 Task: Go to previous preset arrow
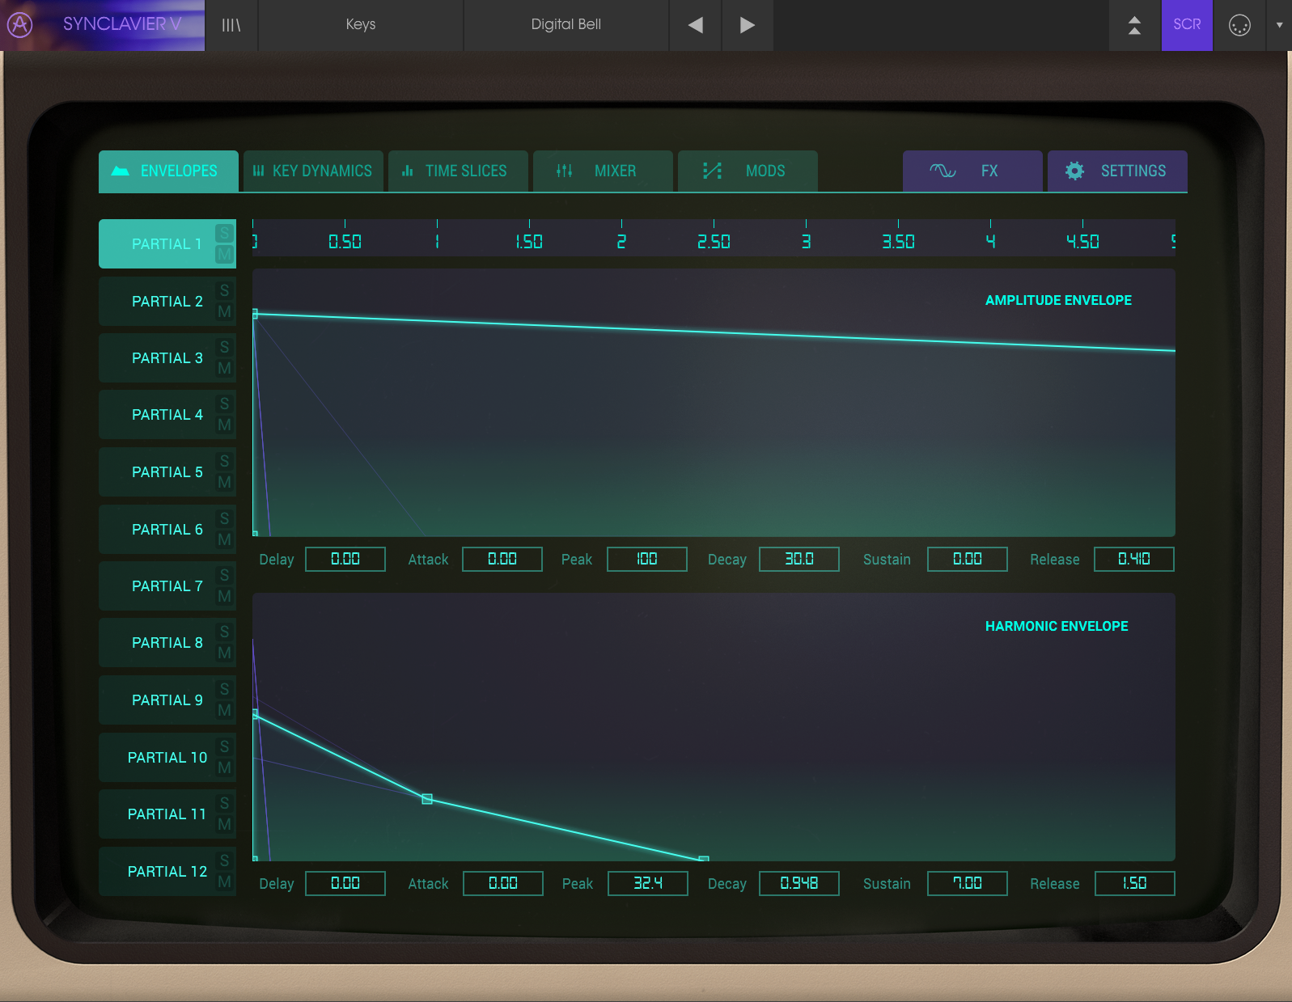coord(696,24)
